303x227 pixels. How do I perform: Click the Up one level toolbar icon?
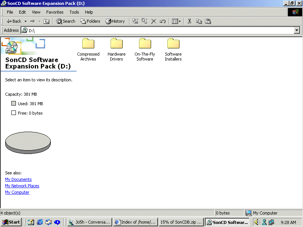pyautogui.click(x=47, y=22)
